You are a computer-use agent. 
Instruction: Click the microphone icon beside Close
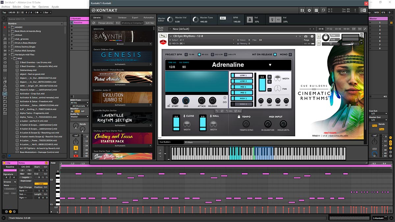point(184,116)
